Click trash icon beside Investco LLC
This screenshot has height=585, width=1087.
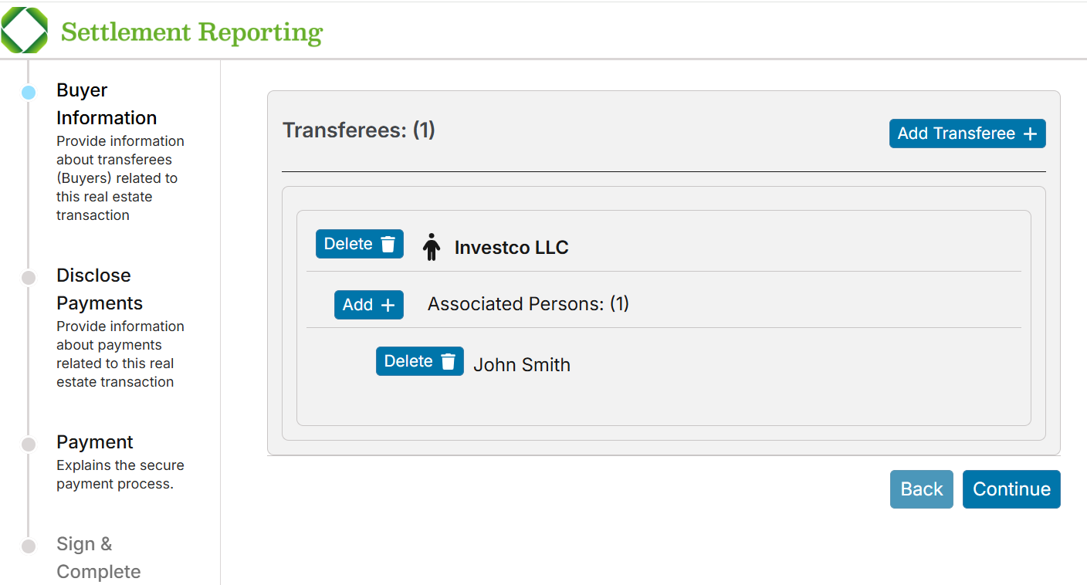388,244
